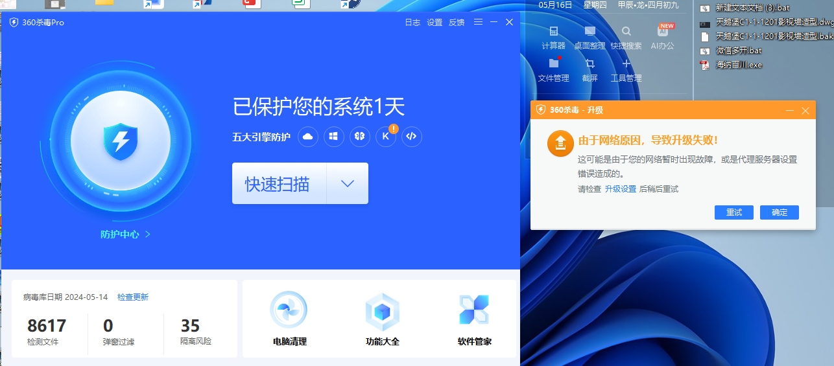The width and height of the screenshot is (834, 366).
Task: Open 电脑清理 fan icon
Action: click(x=289, y=310)
